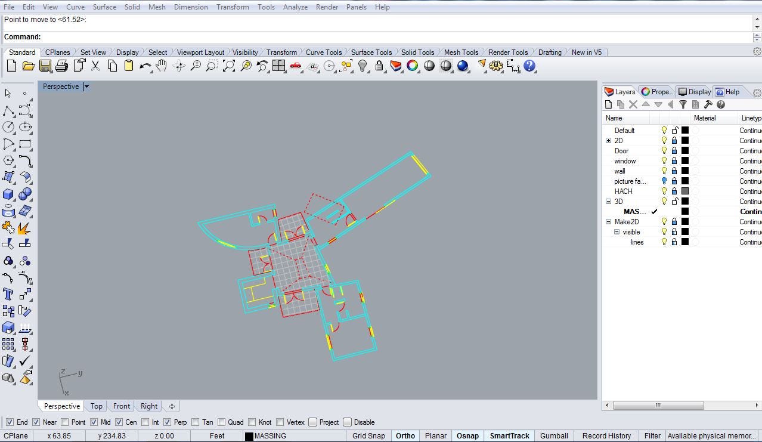Click Record History in status bar
This screenshot has width=762, height=442.
[606, 436]
